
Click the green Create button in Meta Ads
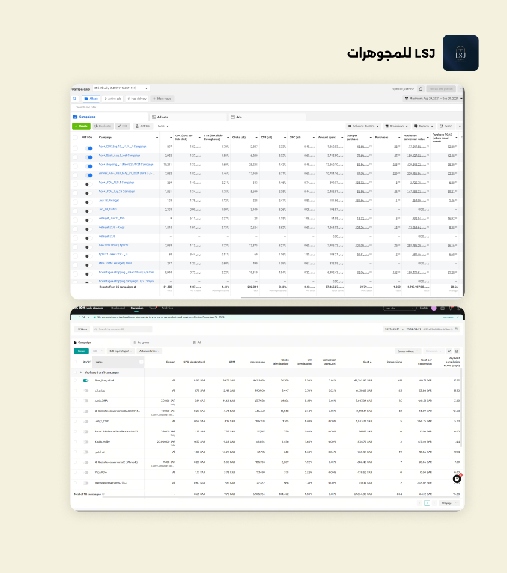80,126
